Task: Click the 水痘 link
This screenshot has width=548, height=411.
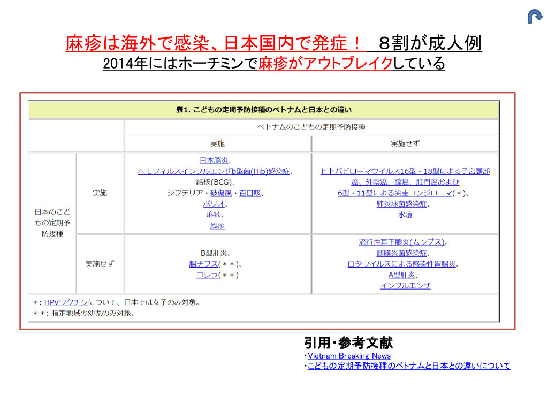Action: 405,215
